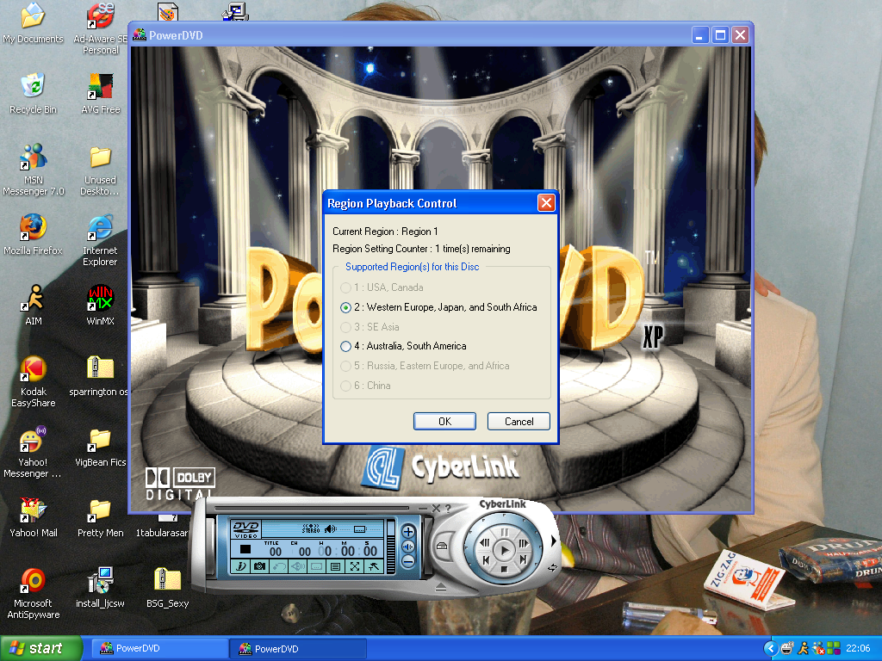Image resolution: width=882 pixels, height=661 pixels.
Task: Choose disabled region 1 USA, Canada option
Action: point(345,287)
